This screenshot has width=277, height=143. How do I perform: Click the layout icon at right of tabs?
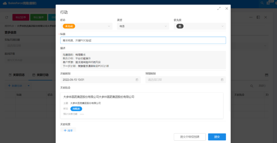click(267, 75)
